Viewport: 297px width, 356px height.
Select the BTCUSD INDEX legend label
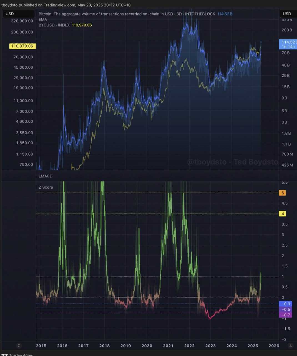(54, 25)
